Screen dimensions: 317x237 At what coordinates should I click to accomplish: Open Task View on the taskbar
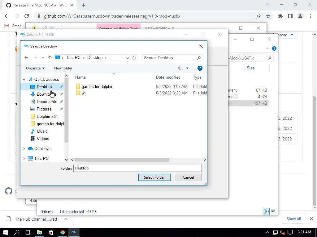pyautogui.click(x=28, y=232)
